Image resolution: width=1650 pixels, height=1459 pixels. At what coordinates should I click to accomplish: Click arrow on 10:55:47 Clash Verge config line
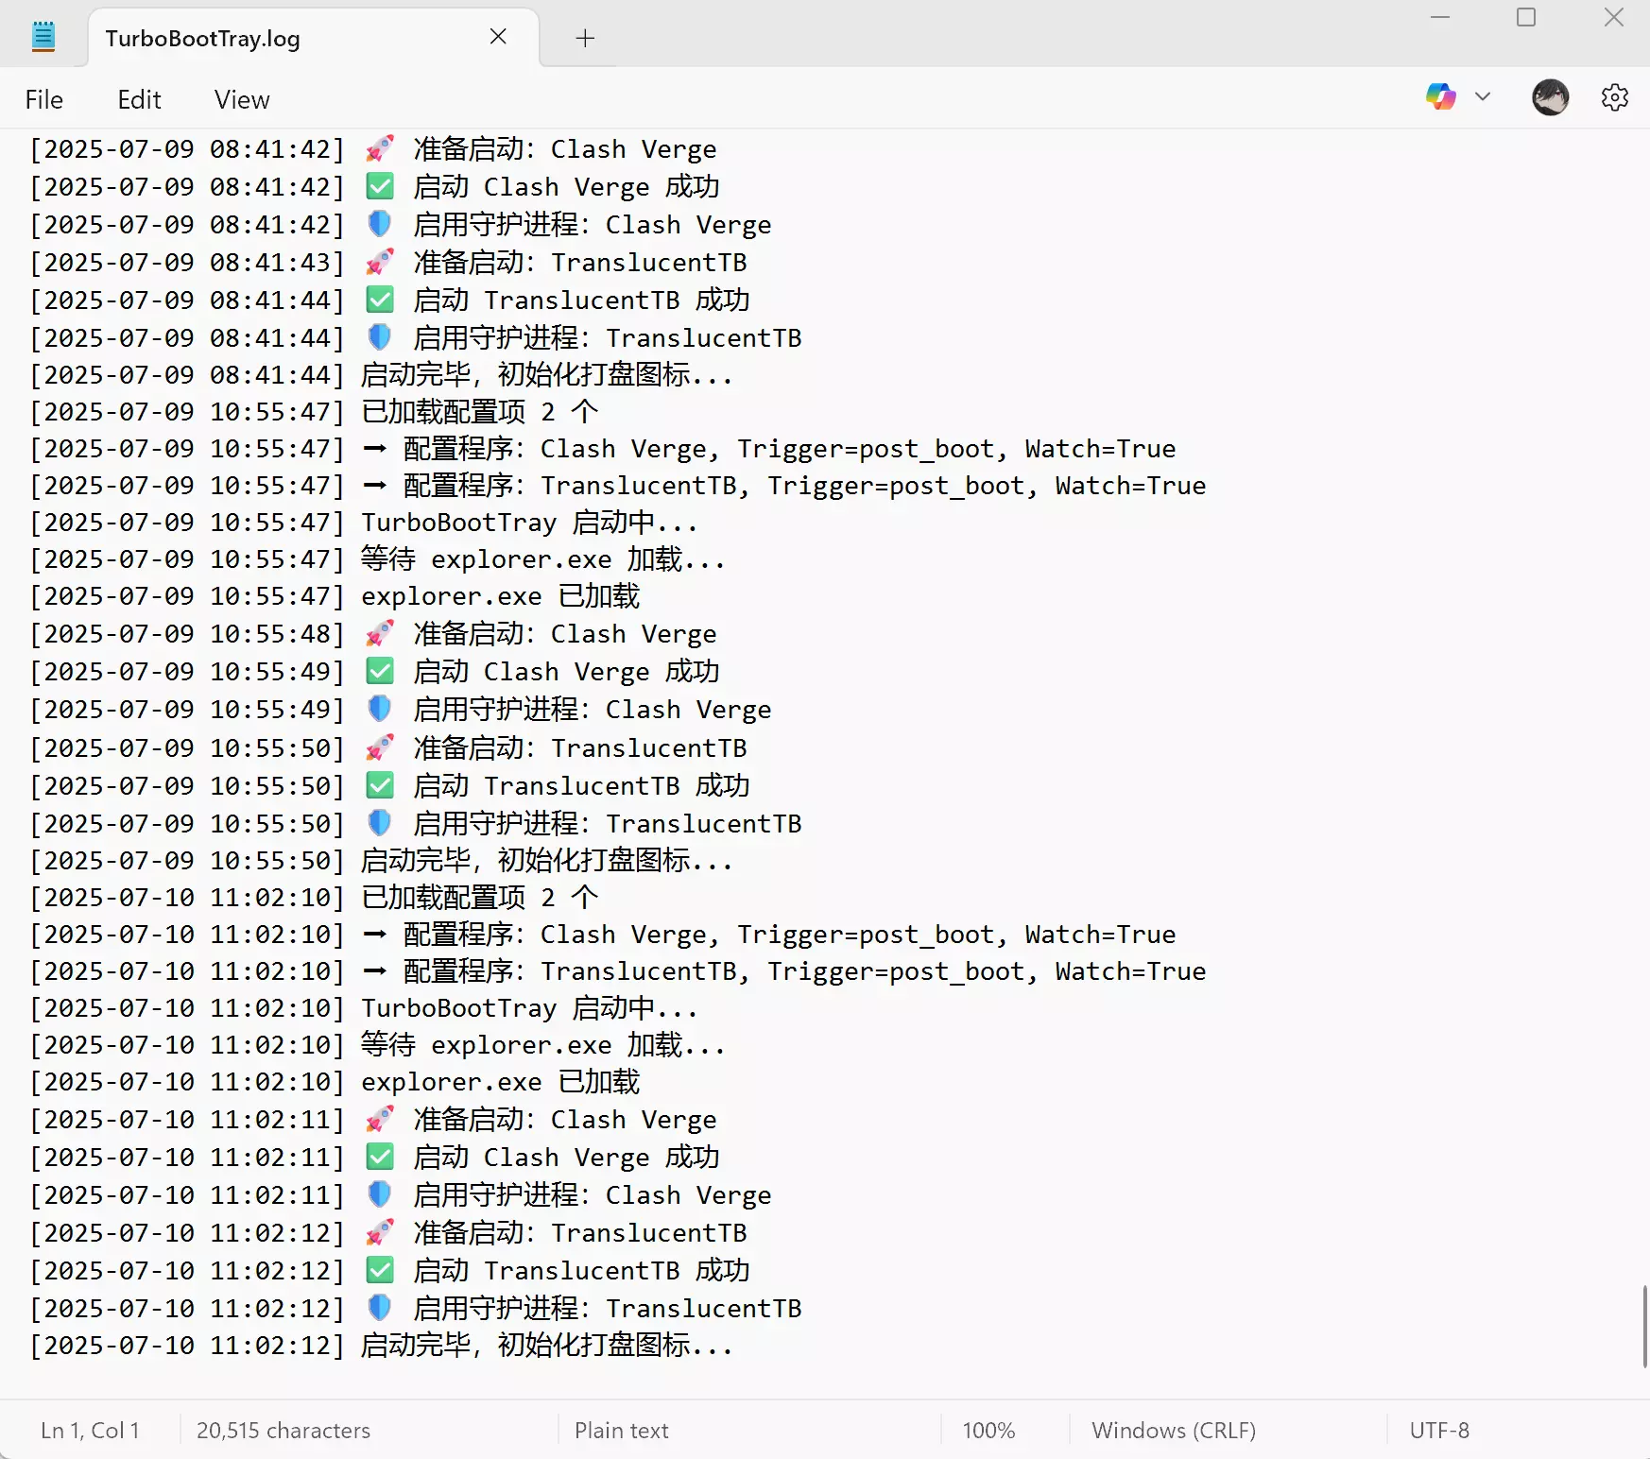375,449
